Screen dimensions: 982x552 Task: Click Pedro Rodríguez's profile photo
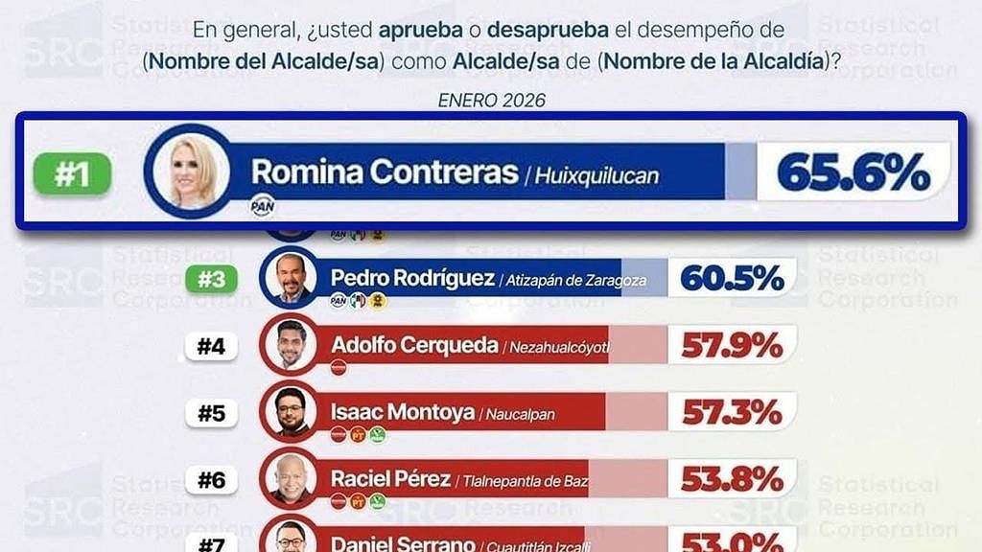[x=289, y=279]
